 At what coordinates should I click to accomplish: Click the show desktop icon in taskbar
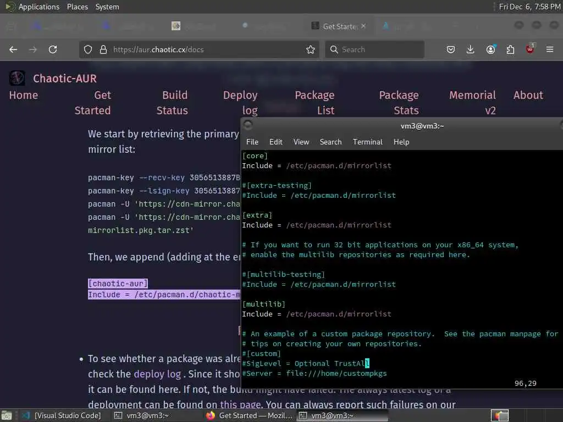click(x=7, y=416)
